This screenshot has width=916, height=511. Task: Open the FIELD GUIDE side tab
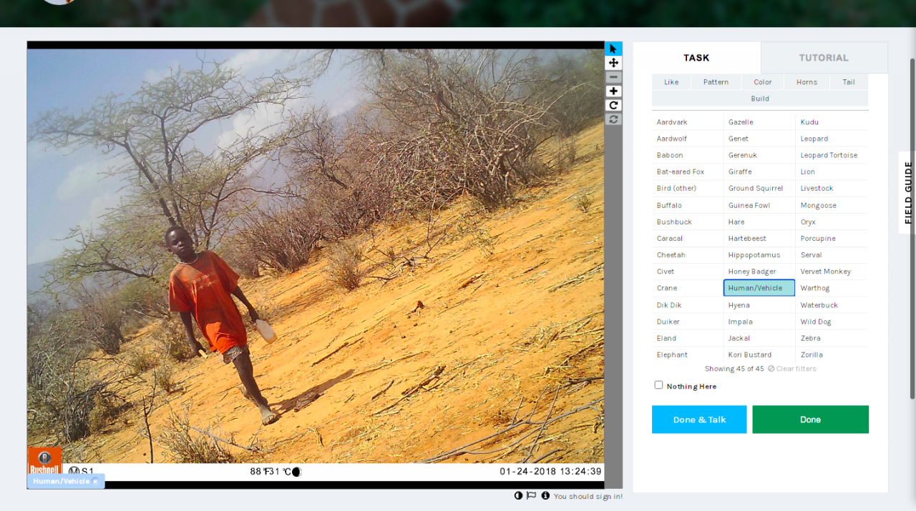(907, 193)
